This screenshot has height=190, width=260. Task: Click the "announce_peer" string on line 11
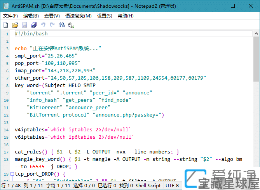pyautogui.click(x=88, y=108)
